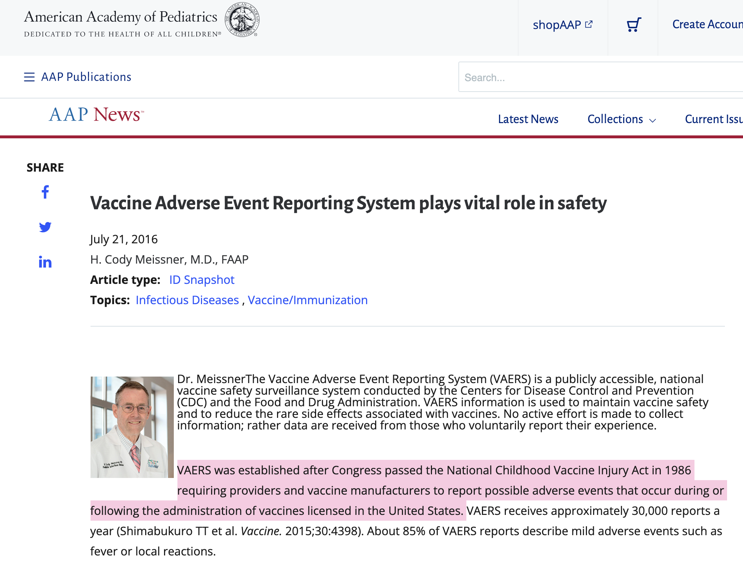Go to AAP News logo home
This screenshot has height=575, width=743.
click(x=96, y=115)
